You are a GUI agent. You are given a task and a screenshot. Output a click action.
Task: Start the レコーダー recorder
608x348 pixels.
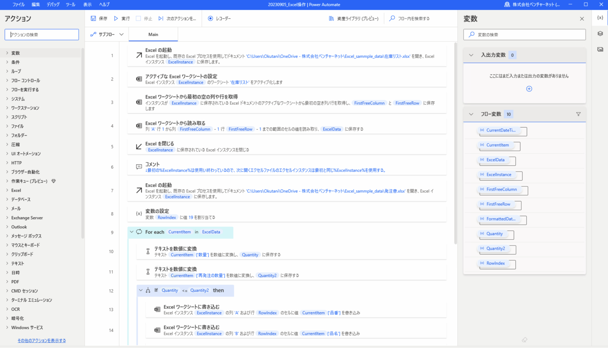pos(210,18)
